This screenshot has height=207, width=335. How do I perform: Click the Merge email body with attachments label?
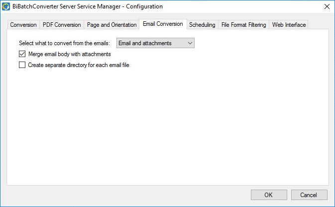click(x=69, y=54)
